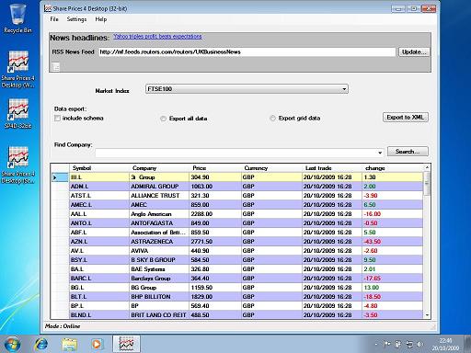Select the Share Prices 4 Desktop (3... shortcut icon
This screenshot has height=353, width=471.
[17, 165]
